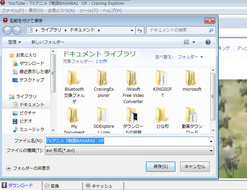
Task: Open the ツール(T) menu
Action: (88, 11)
